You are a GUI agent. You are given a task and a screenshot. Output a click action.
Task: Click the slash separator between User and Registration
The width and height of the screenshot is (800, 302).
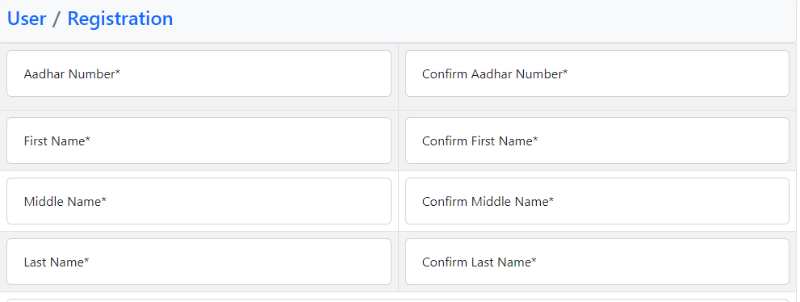57,19
